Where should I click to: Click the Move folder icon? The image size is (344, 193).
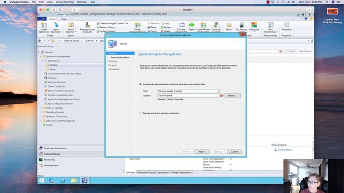(x=229, y=26)
